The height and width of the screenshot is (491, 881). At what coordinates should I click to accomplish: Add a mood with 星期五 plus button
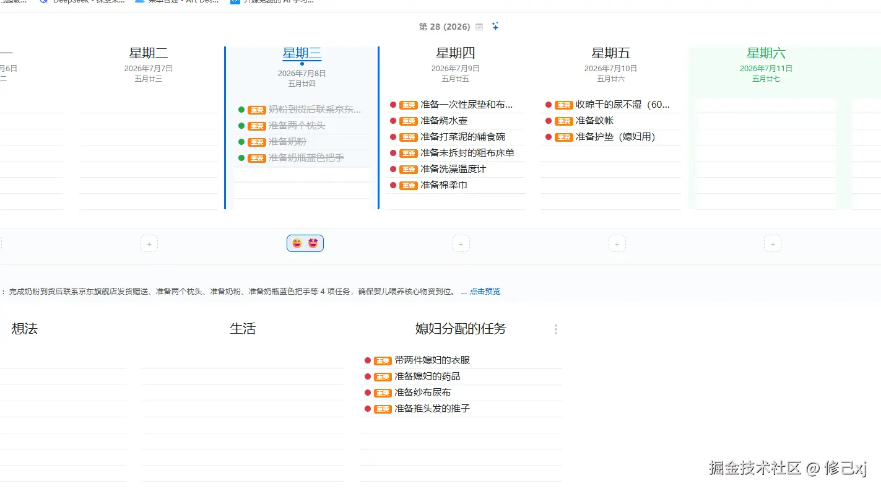617,243
